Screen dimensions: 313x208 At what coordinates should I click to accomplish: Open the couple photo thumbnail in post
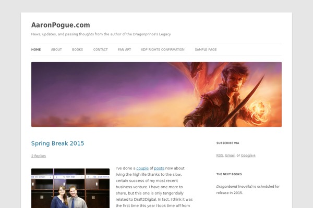point(70,188)
